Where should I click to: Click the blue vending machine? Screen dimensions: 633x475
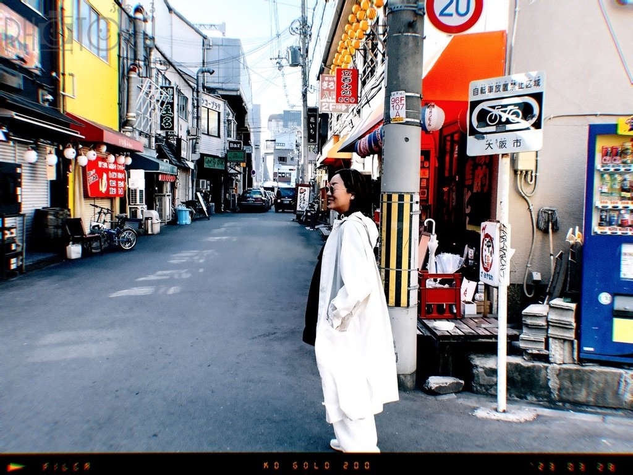tap(607, 241)
